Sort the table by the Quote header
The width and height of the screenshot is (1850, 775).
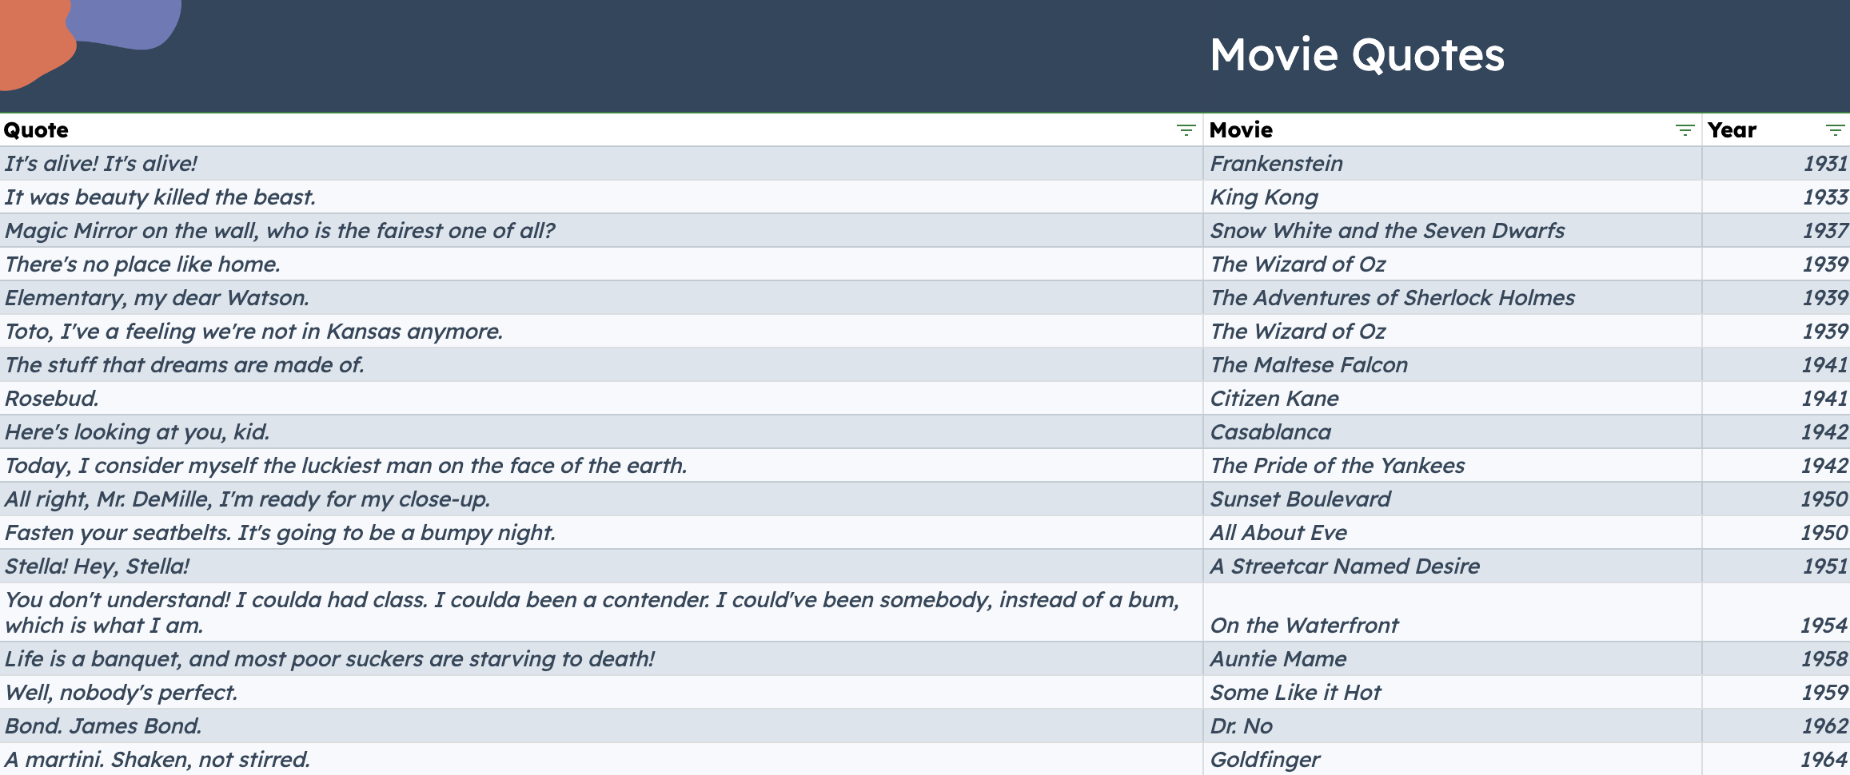tap(36, 129)
